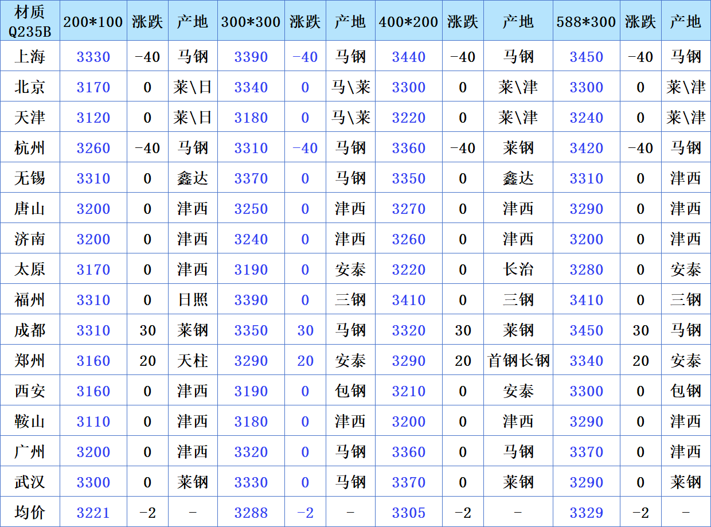The height and width of the screenshot is (527, 711).
Task: Select the 首钢长钢 origin cell
Action: [518, 361]
